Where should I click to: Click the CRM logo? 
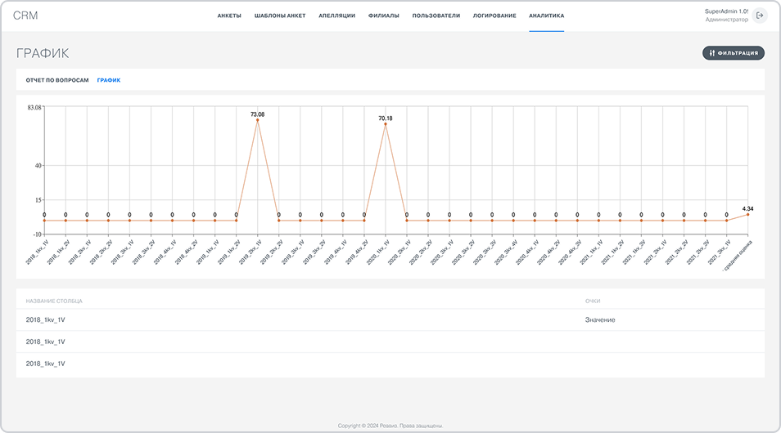click(25, 16)
